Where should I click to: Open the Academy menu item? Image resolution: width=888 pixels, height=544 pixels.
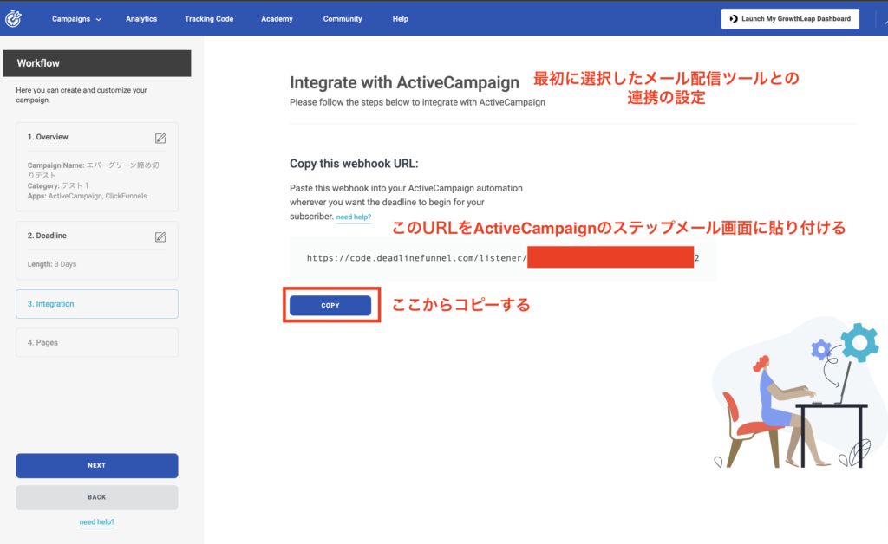click(277, 19)
